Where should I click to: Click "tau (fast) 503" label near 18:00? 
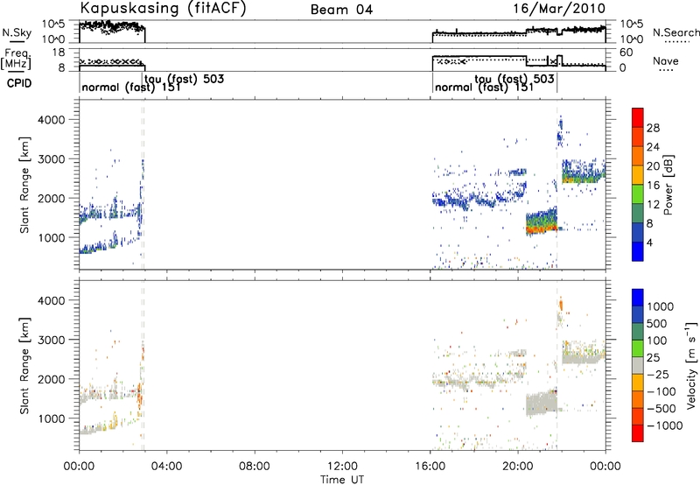(514, 79)
